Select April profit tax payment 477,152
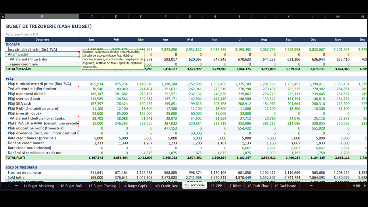The height and width of the screenshot is (207, 368). coord(170,128)
